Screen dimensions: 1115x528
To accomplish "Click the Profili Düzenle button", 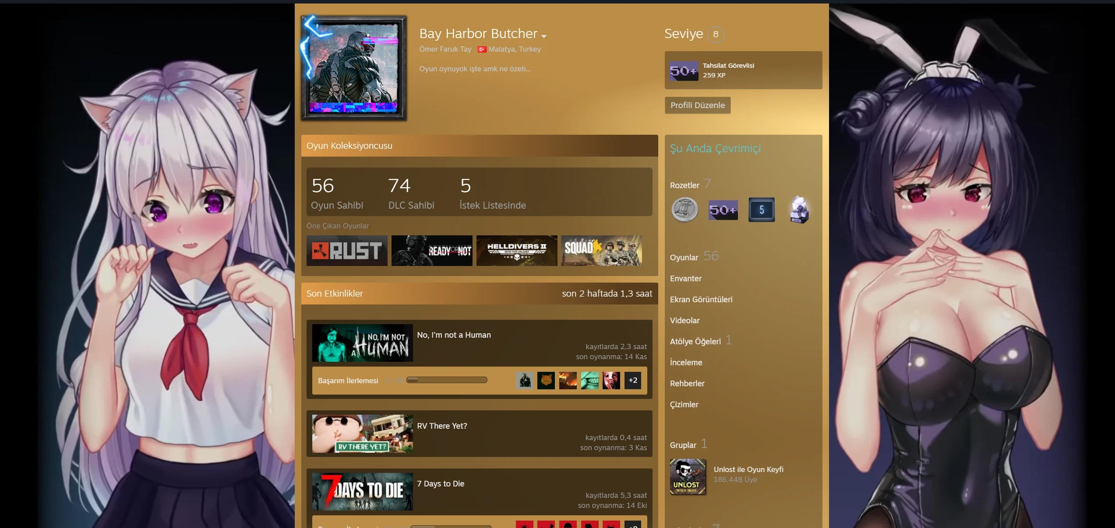I will (697, 105).
